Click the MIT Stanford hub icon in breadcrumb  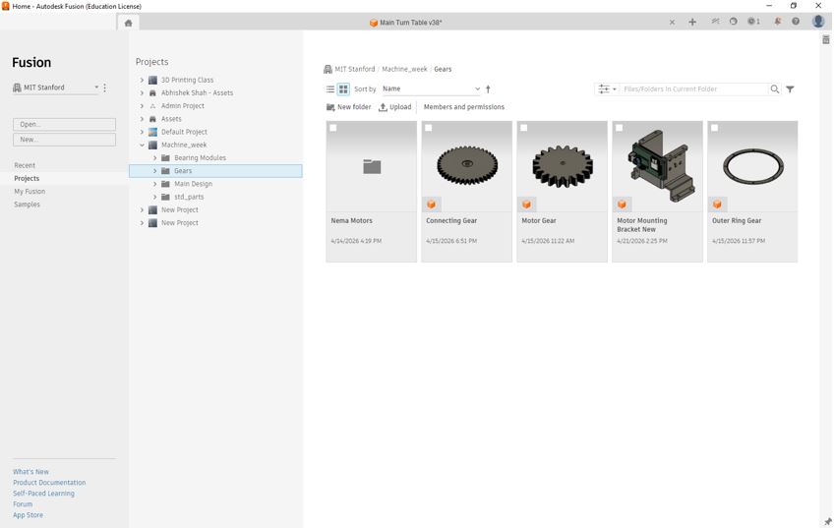tap(328, 69)
